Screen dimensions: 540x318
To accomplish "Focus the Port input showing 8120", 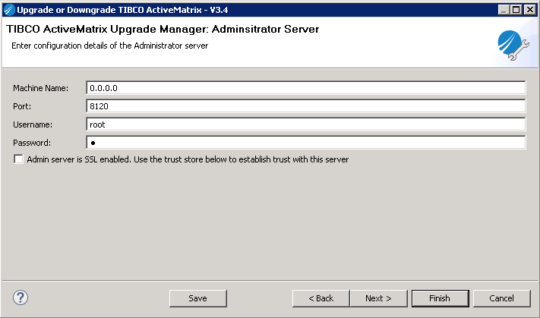I will point(306,106).
